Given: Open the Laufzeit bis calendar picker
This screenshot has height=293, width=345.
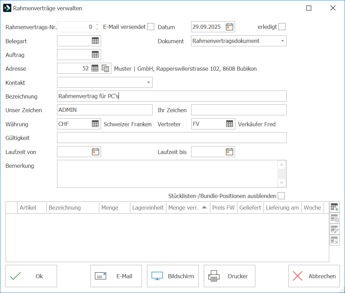Looking at the screenshot, I should tap(230, 152).
